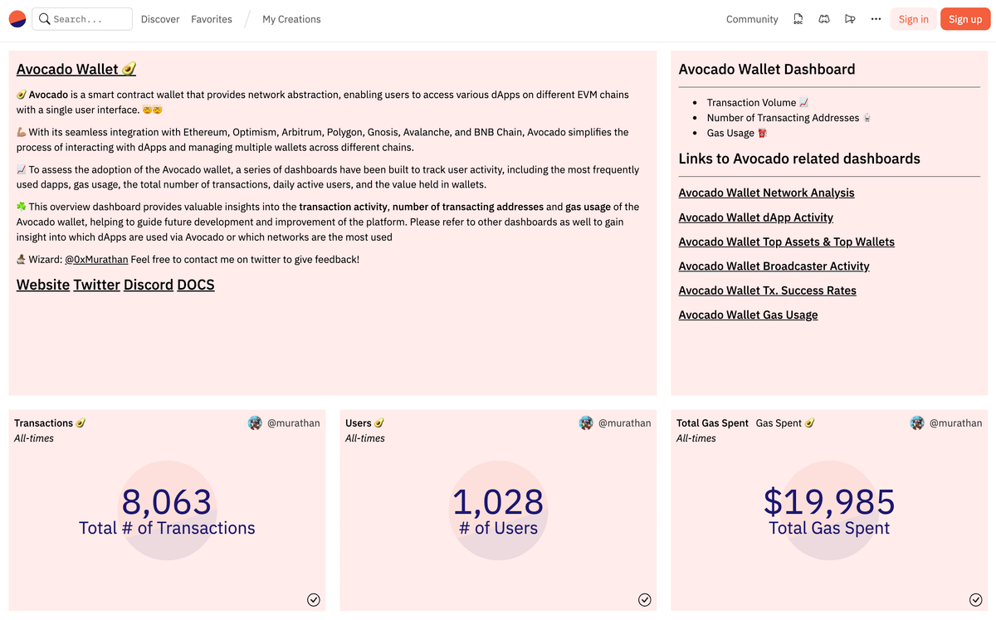The height and width of the screenshot is (620, 996).
Task: Click murathan's avatar on Transactions panel
Action: [x=255, y=423]
